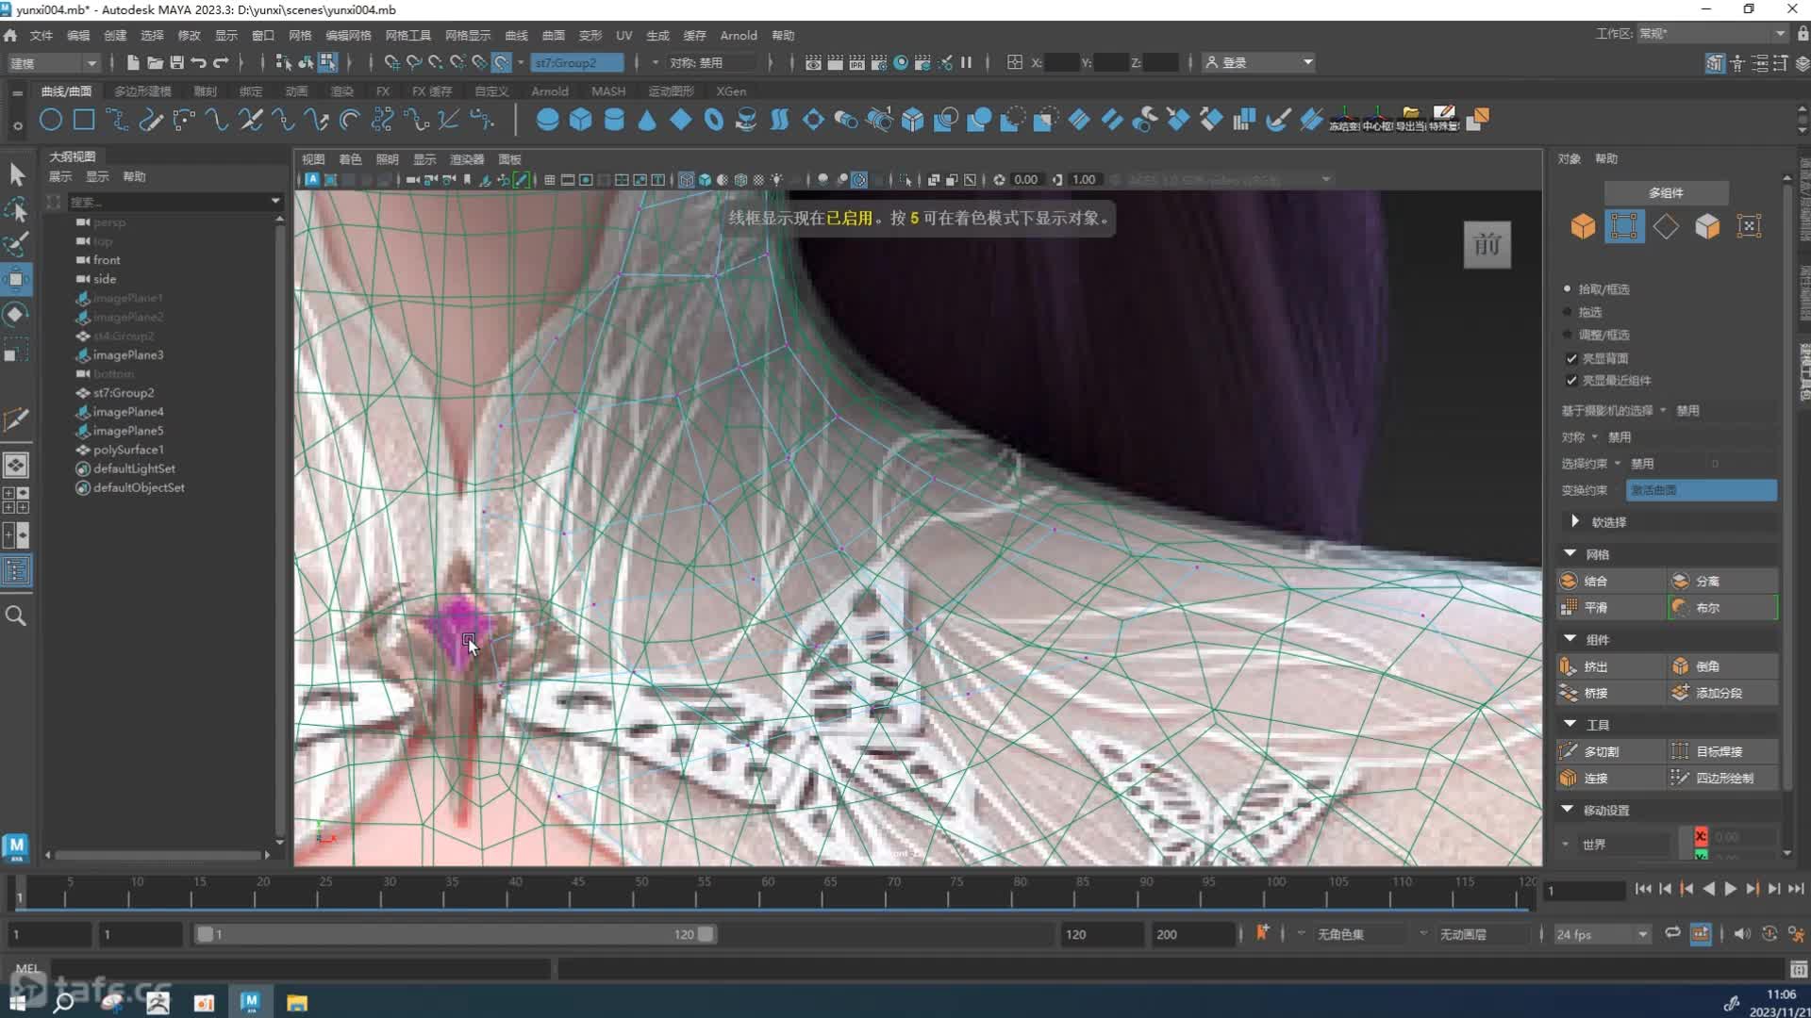Toggle playback loop mode icon
Image resolution: width=1811 pixels, height=1018 pixels.
pyautogui.click(x=1672, y=933)
